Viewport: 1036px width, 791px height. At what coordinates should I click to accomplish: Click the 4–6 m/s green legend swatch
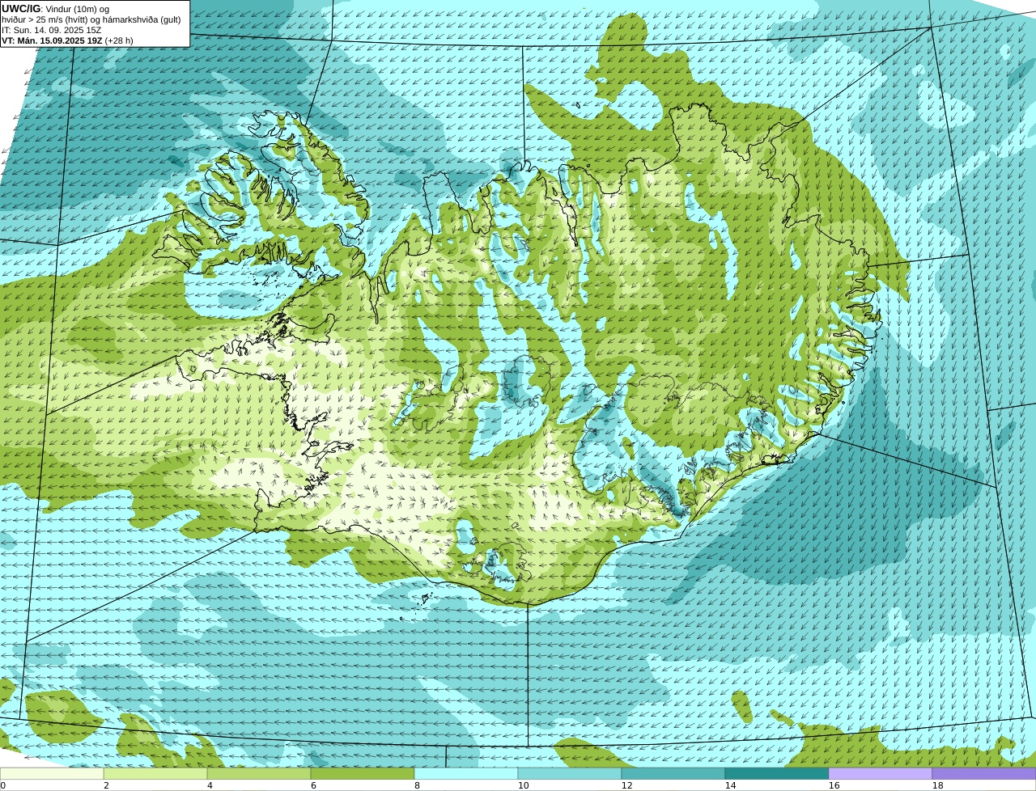coord(259,773)
